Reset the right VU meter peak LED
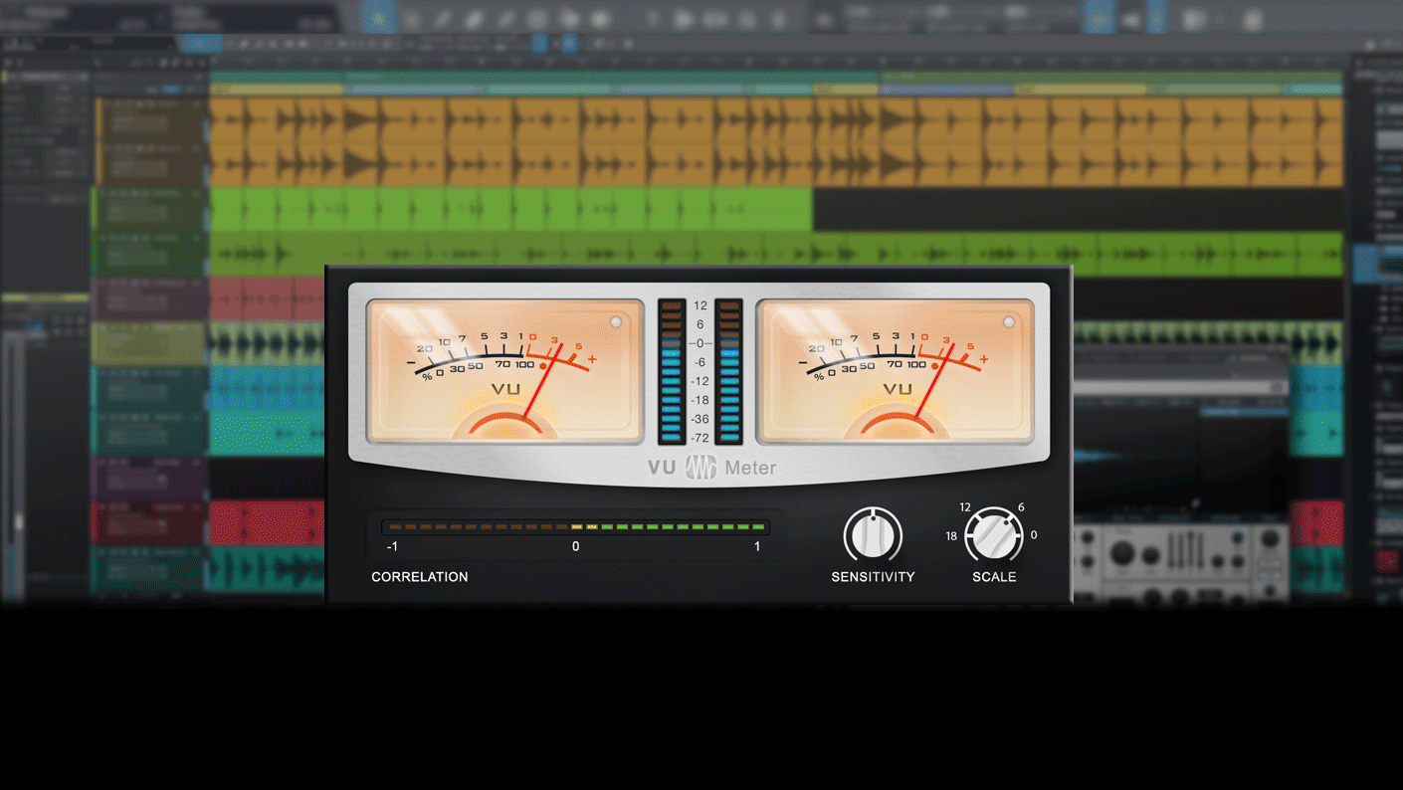The image size is (1403, 790). [x=1008, y=322]
